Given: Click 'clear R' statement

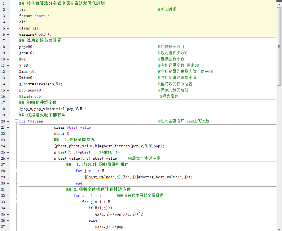Looking at the screenshot, I should 61,134.
